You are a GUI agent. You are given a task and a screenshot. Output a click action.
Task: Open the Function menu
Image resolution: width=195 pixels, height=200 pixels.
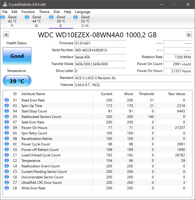[28, 12]
